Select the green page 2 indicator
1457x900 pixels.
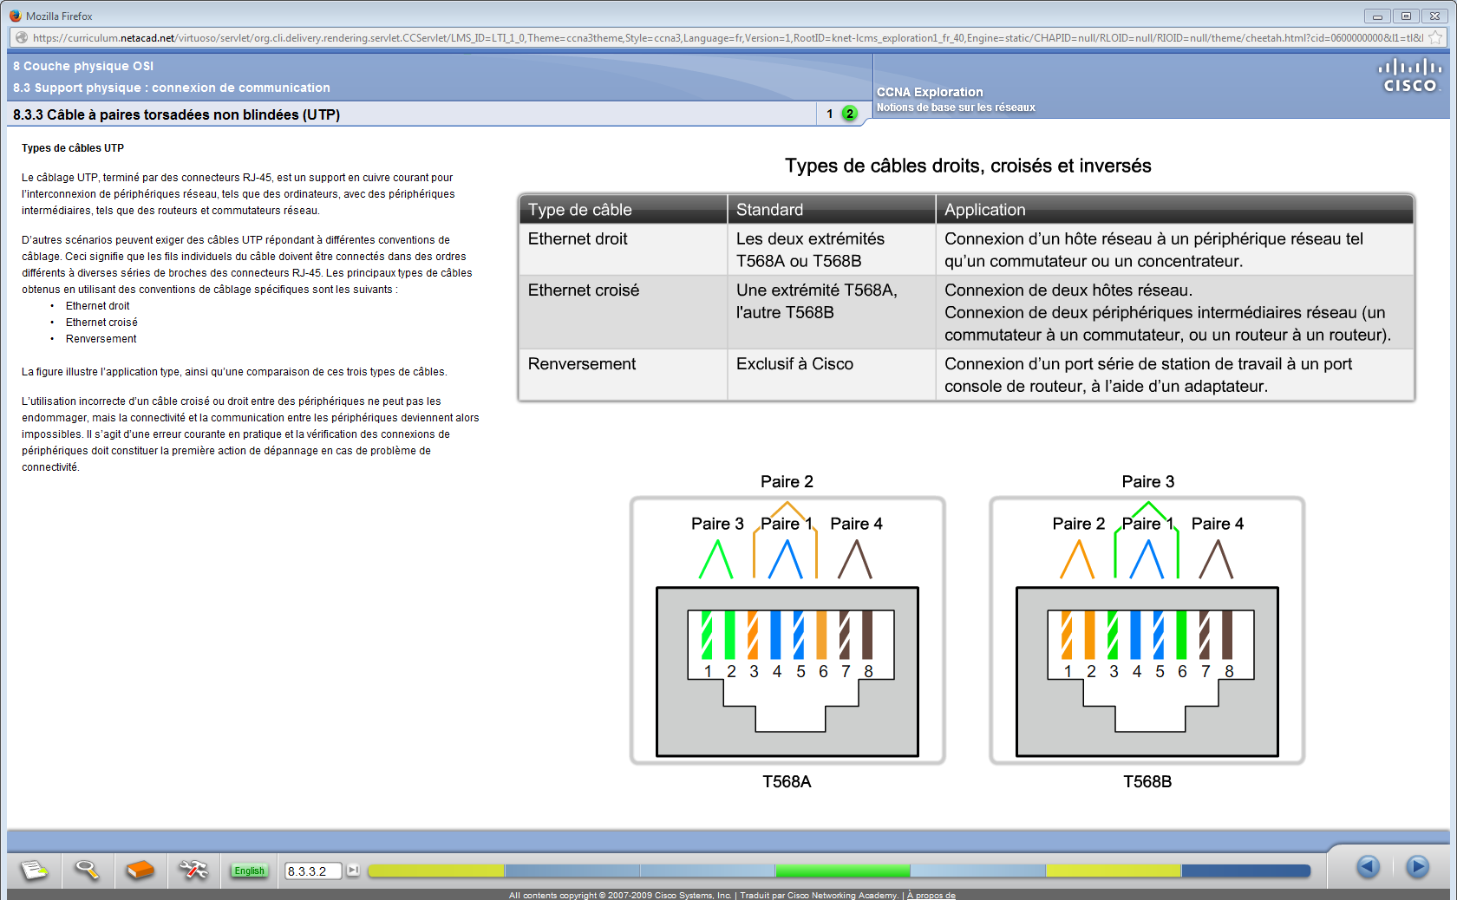click(x=849, y=113)
